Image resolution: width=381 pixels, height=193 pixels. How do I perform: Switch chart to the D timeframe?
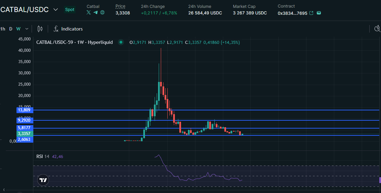11,29
